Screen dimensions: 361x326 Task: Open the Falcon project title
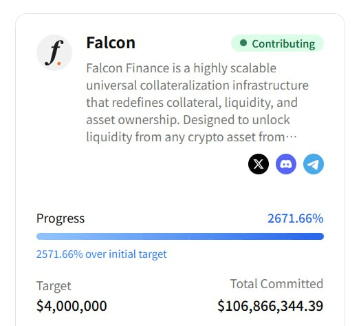click(111, 43)
